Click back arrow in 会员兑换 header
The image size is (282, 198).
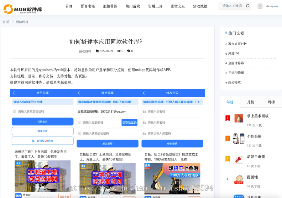14,93
